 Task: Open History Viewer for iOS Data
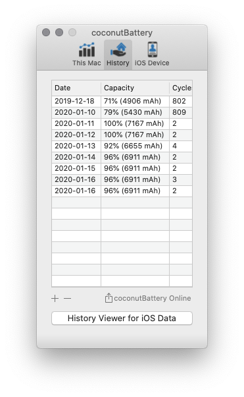[122, 318]
